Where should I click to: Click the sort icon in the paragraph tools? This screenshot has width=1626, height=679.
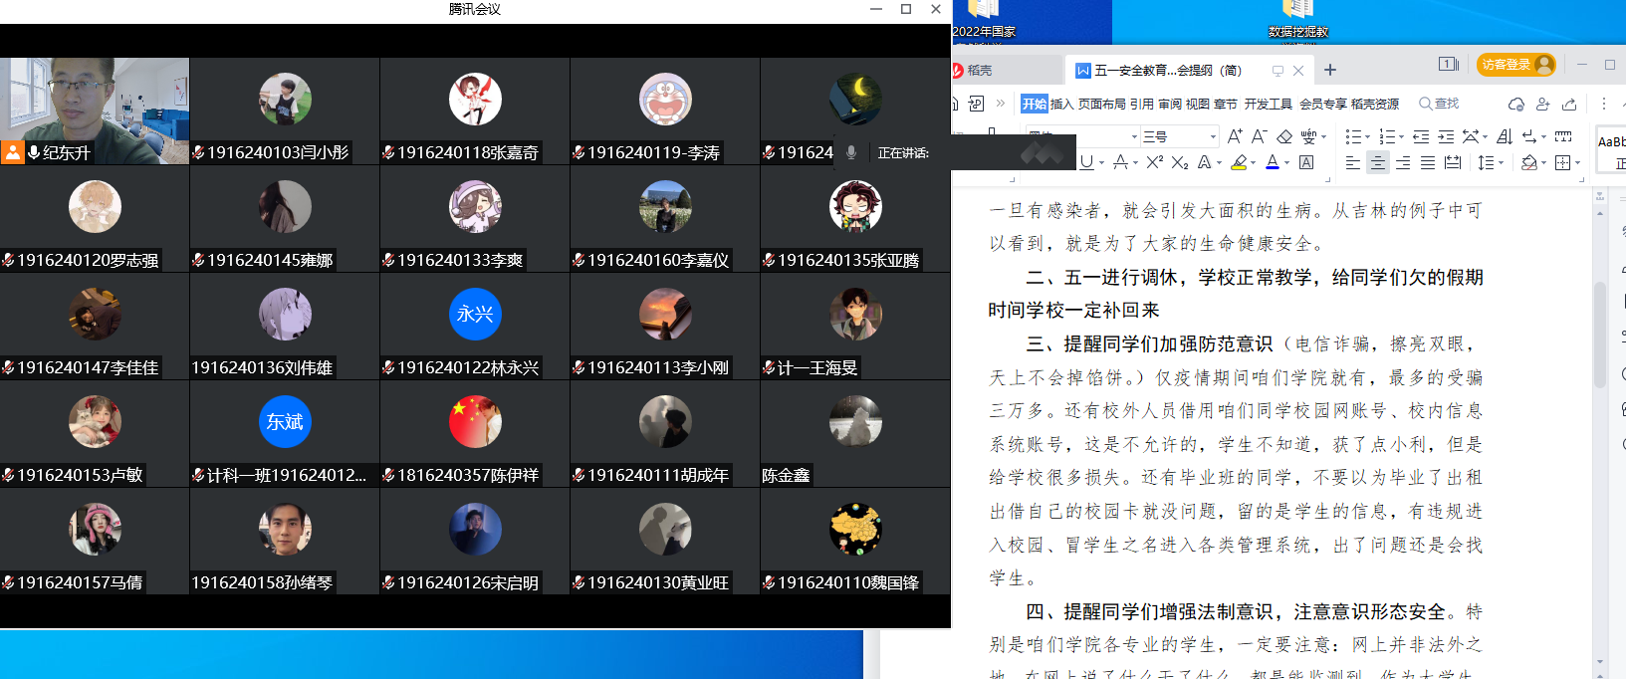(x=1505, y=136)
